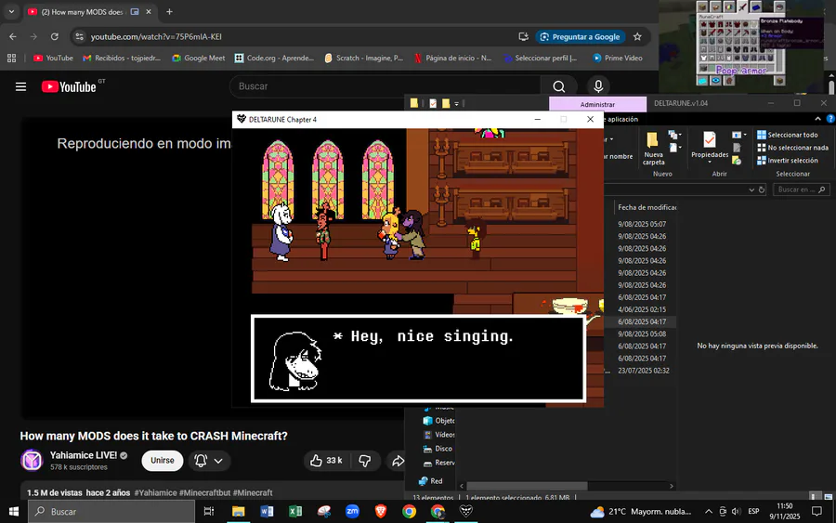Click the Preguntar a Google button
Viewport: 836px width, 523px height.
coord(580,37)
